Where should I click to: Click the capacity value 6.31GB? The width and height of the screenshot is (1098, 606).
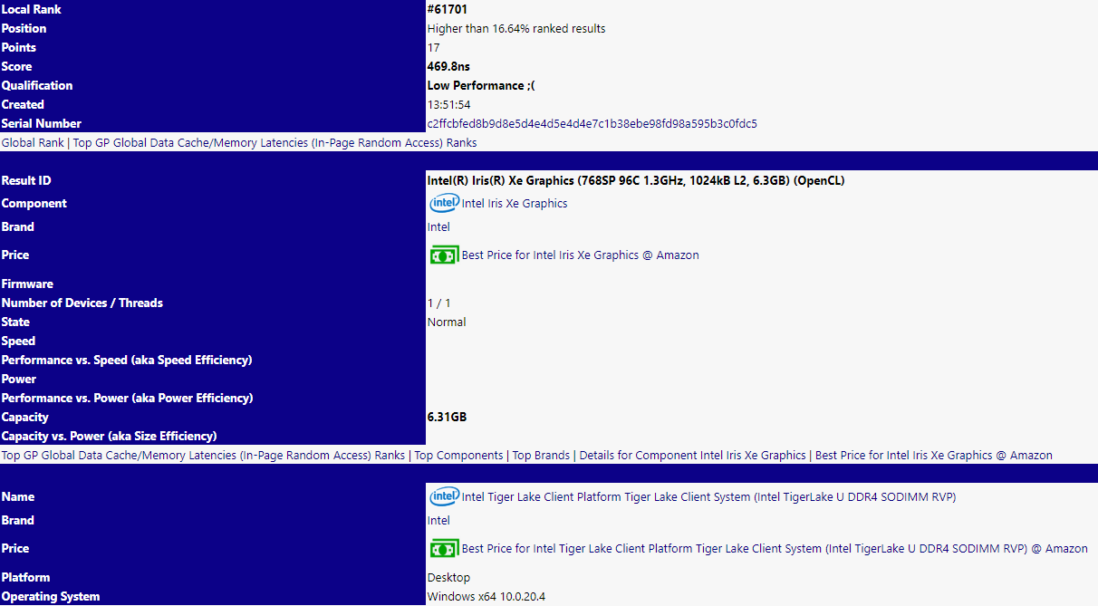click(x=447, y=417)
